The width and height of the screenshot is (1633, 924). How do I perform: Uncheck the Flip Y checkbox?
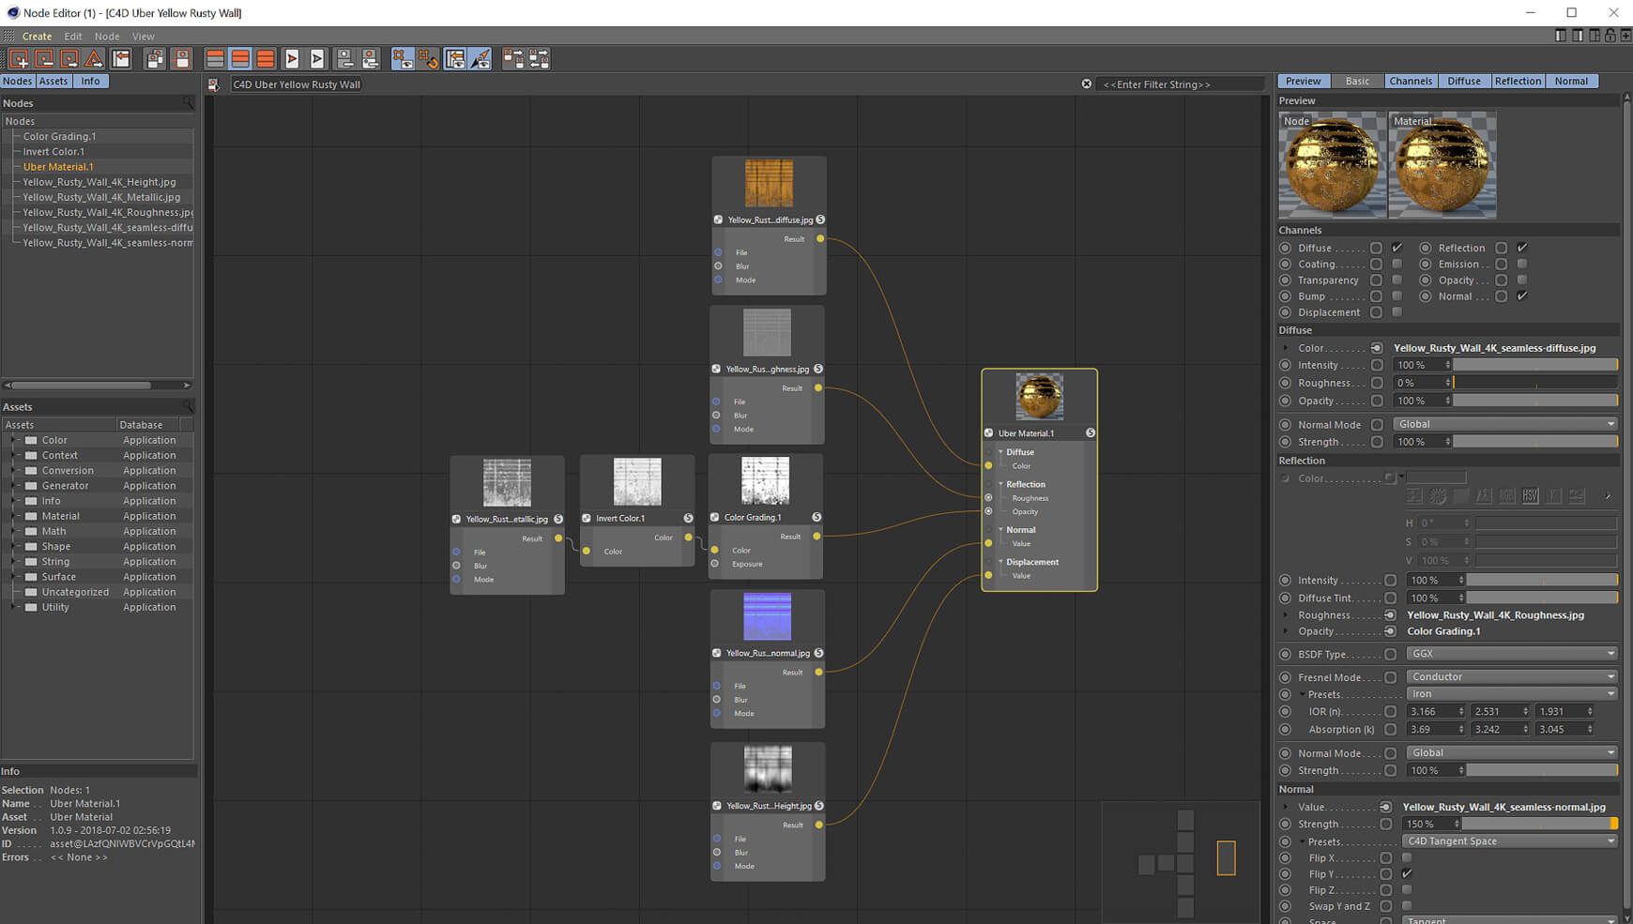coord(1407,874)
